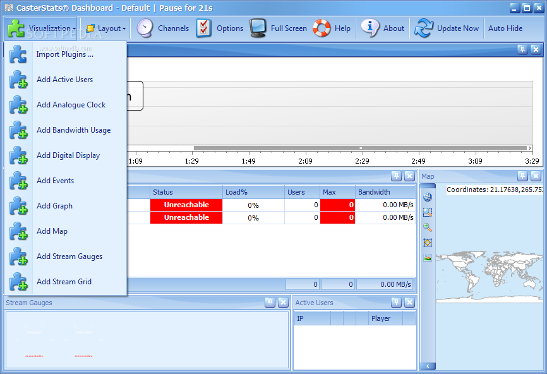Screen dimensions: 547x374
Task: Sort by the Status column header
Action: 186,192
